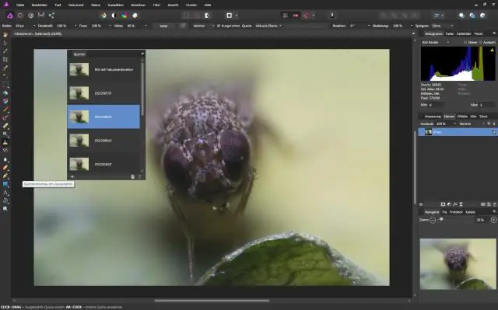The image size is (498, 310).
Task: Open the Filter menu
Action: [x=156, y=5]
